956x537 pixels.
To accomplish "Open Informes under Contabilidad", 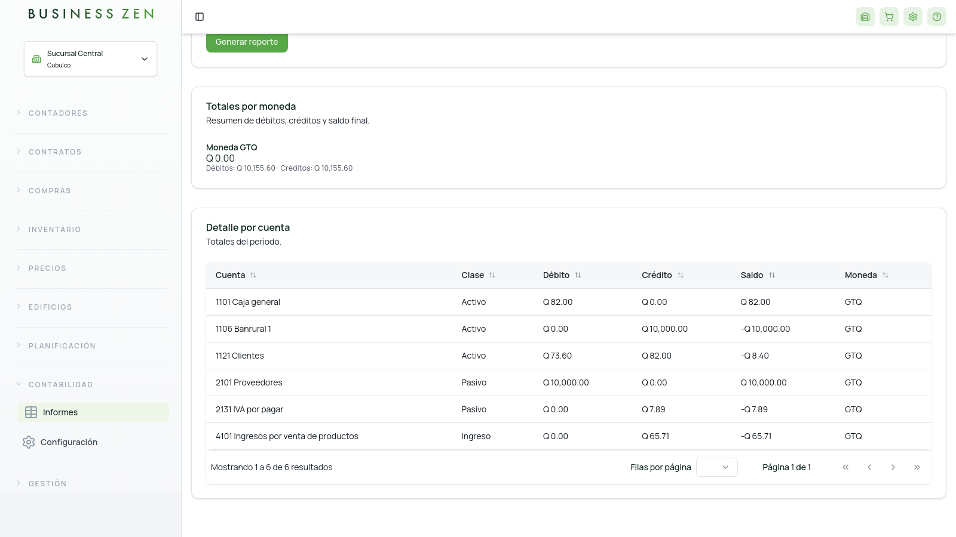I will coord(93,412).
